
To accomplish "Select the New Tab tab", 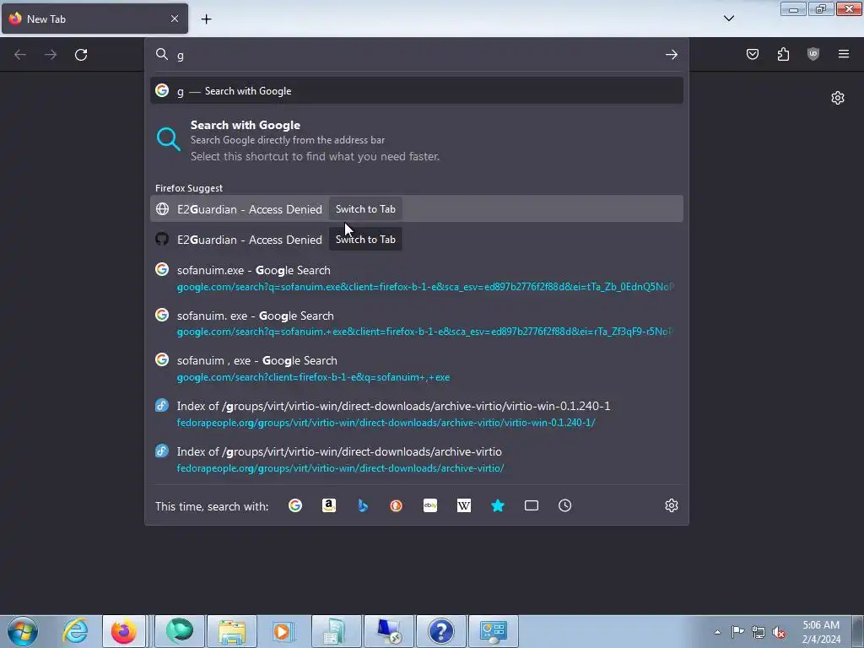I will [x=94, y=19].
